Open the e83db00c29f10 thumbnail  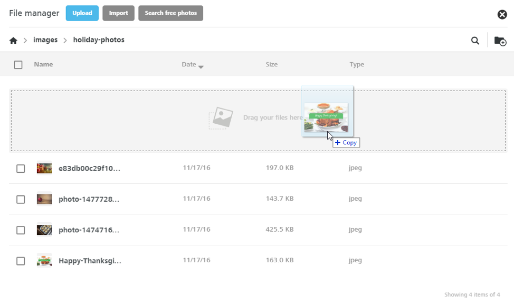44,168
